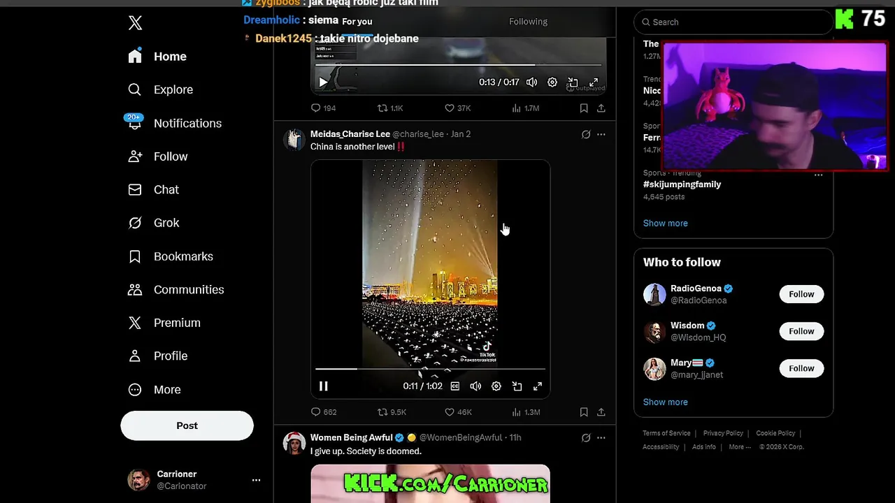Mute the China video sound
Image resolution: width=895 pixels, height=503 pixels.
[x=475, y=386]
